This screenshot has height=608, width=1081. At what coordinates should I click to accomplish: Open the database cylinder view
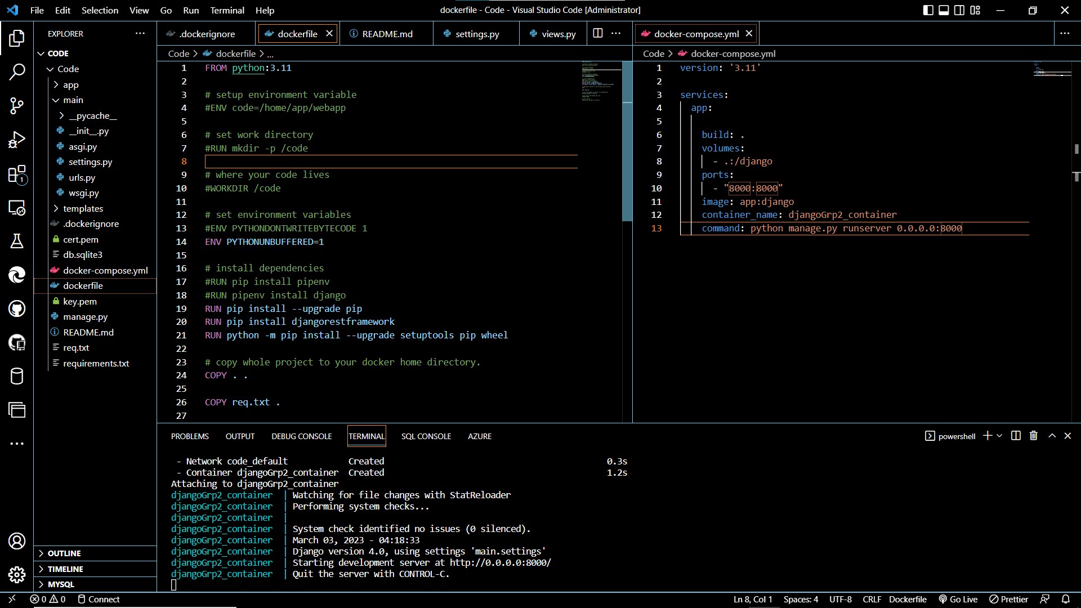pos(17,376)
